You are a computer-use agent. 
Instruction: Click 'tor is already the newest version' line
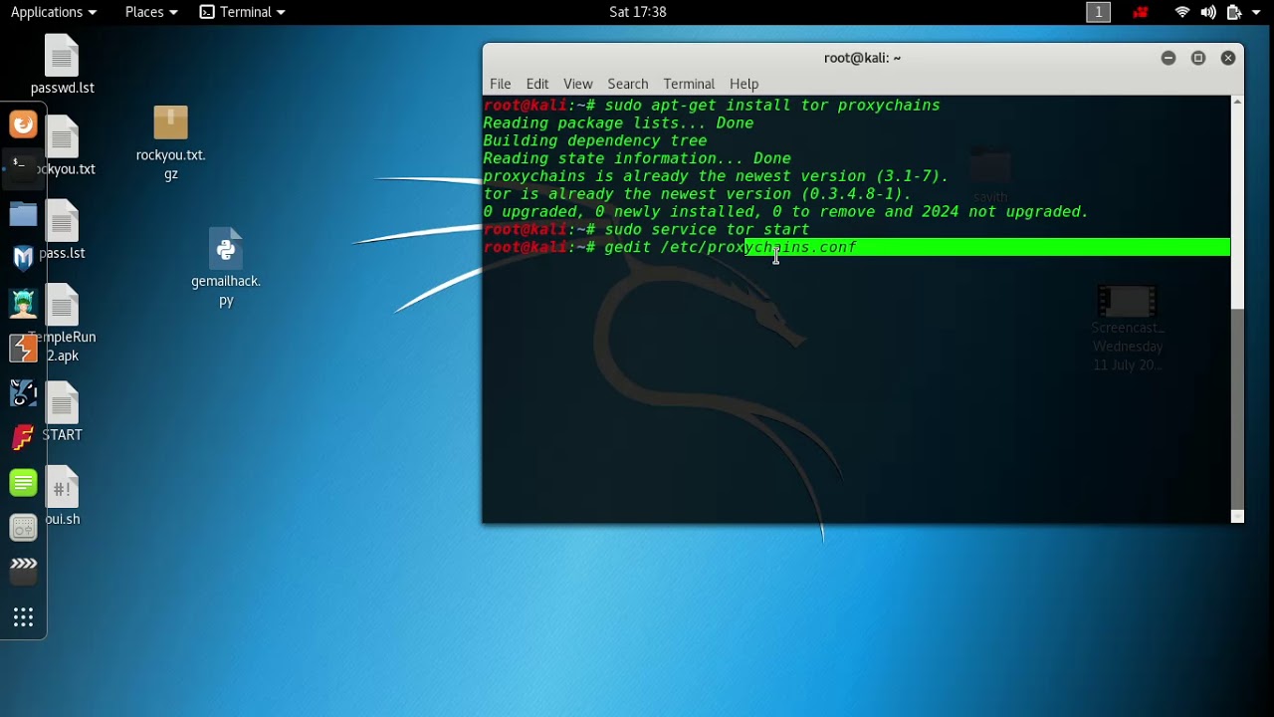pyautogui.click(x=698, y=194)
